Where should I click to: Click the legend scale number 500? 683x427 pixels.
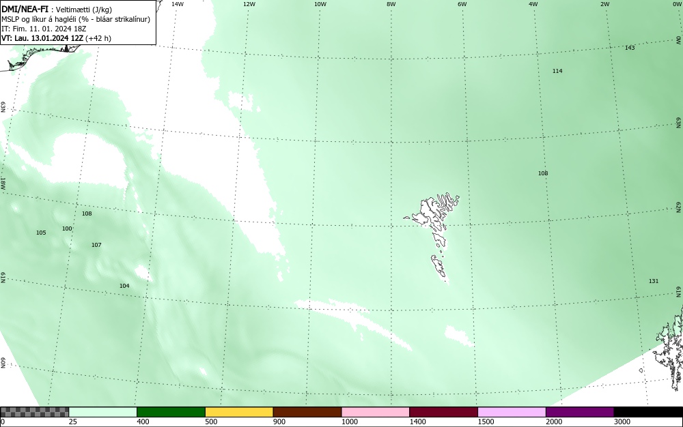coord(211,422)
